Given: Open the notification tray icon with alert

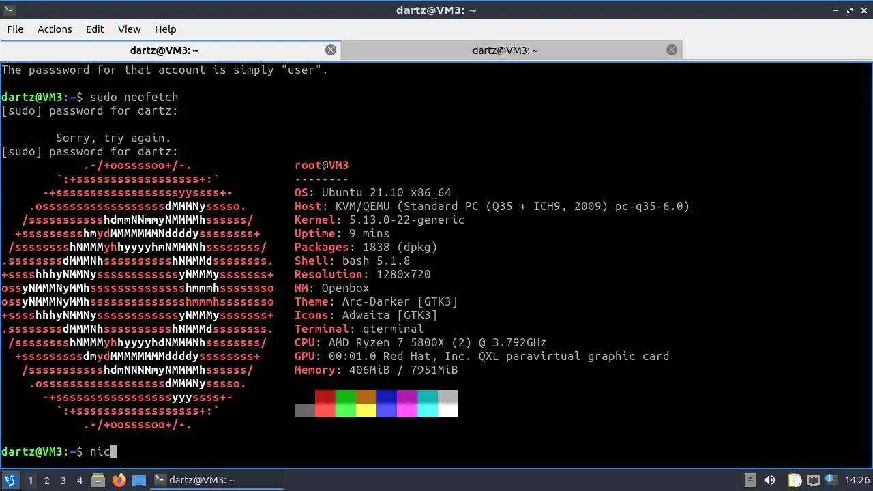Looking at the screenshot, I should click(831, 479).
